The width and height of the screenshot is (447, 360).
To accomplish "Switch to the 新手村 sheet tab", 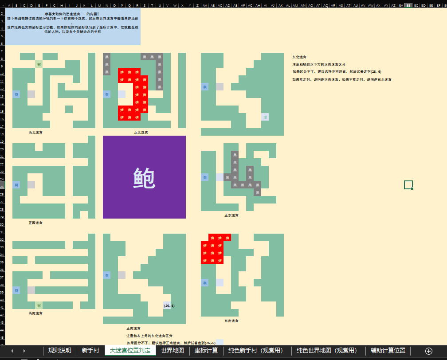I will (x=90, y=350).
